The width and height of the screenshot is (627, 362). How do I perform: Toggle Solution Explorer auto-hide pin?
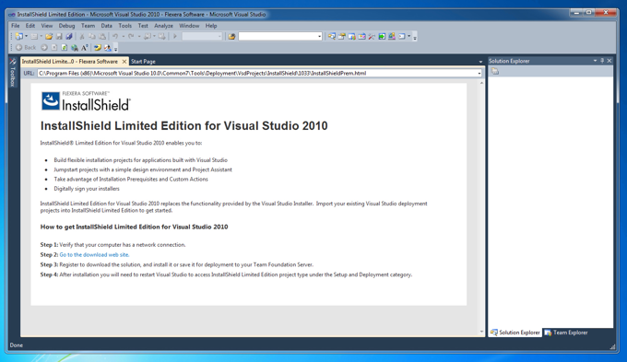[x=602, y=61]
